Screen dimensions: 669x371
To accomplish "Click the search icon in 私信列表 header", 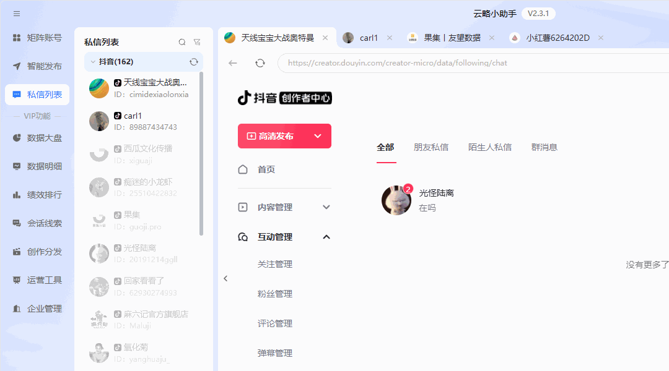I will click(x=182, y=42).
